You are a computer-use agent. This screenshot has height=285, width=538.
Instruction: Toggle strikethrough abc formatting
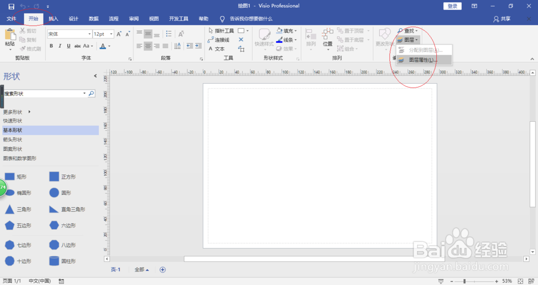77,46
